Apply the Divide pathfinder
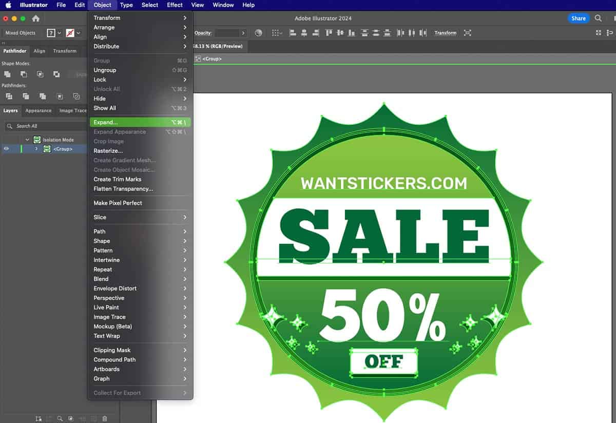 9,97
